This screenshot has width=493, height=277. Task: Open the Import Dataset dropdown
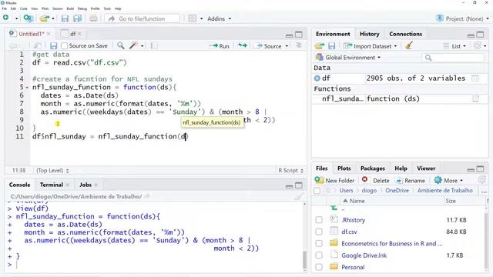370,46
